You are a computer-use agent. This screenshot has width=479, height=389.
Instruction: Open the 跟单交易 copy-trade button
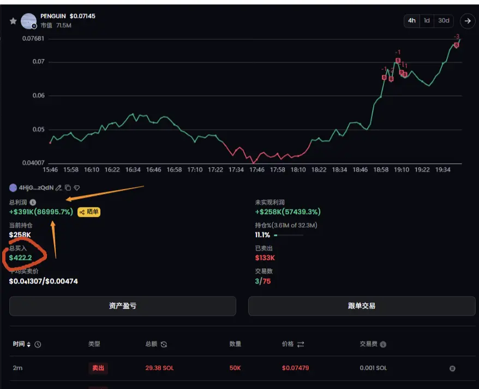click(x=362, y=305)
